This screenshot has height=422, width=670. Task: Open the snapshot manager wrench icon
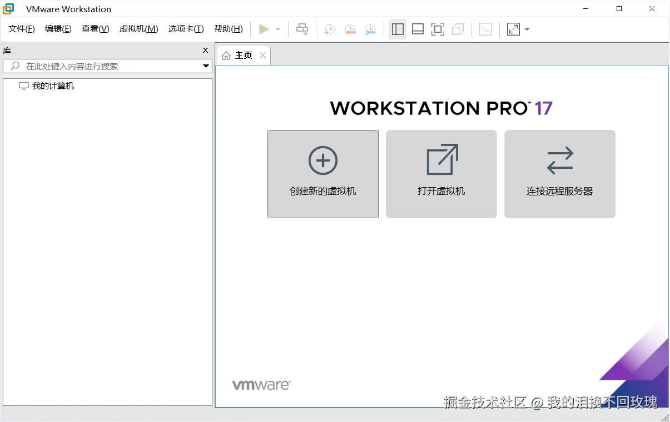(370, 29)
